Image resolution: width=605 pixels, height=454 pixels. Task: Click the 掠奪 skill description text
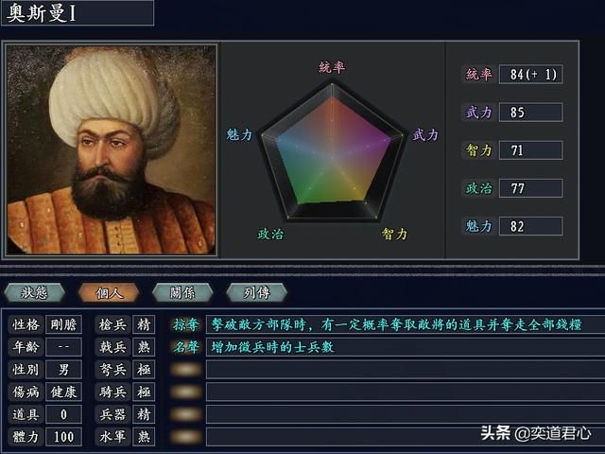(x=396, y=324)
